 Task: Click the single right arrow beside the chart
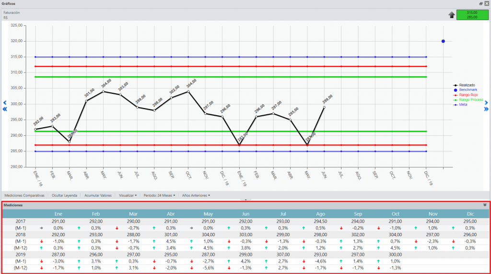tap(486, 102)
